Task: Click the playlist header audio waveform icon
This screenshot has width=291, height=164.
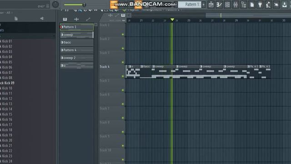Action: [x=110, y=15]
